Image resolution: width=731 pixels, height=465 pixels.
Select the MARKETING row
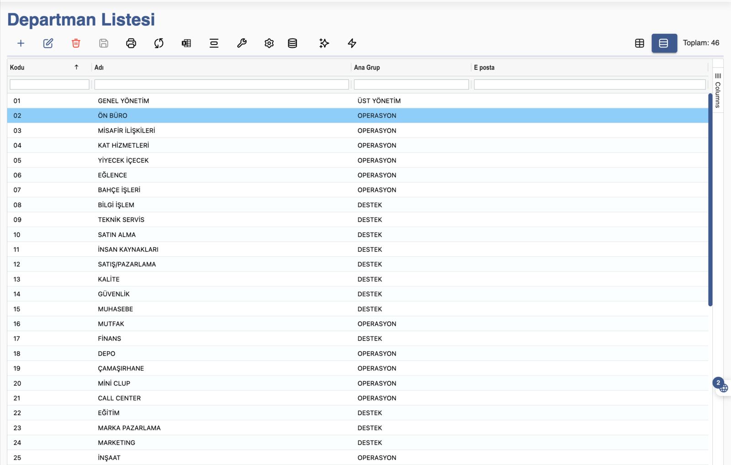point(358,443)
